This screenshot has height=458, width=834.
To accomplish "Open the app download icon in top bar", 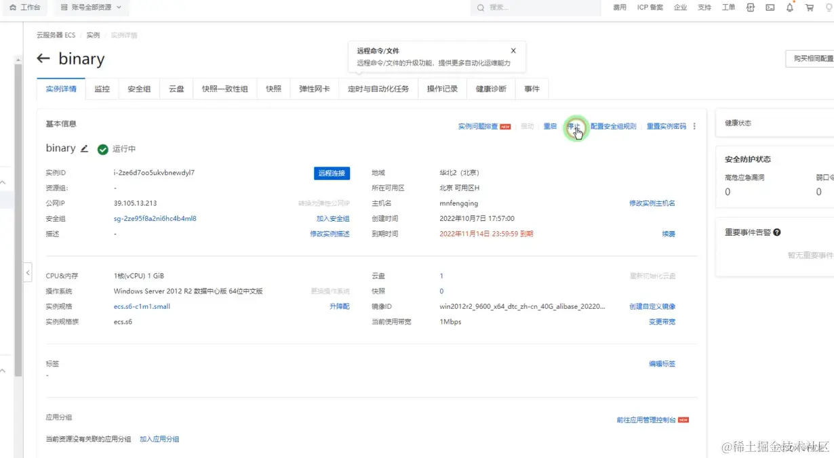I will tap(750, 7).
